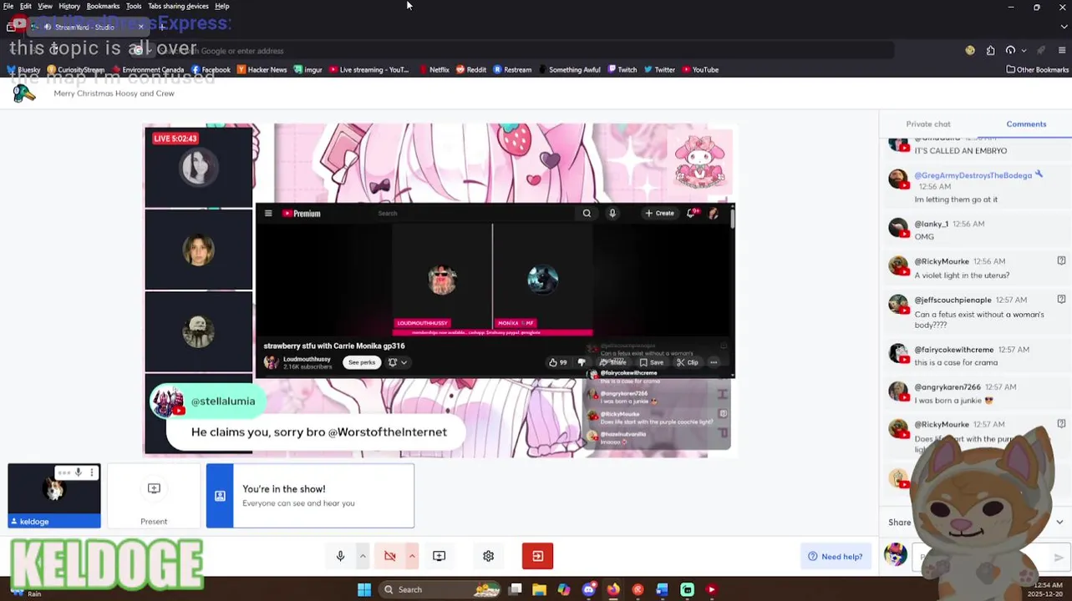Open Firefox from the taskbar
Viewport: 1072px width, 601px height.
(613, 590)
